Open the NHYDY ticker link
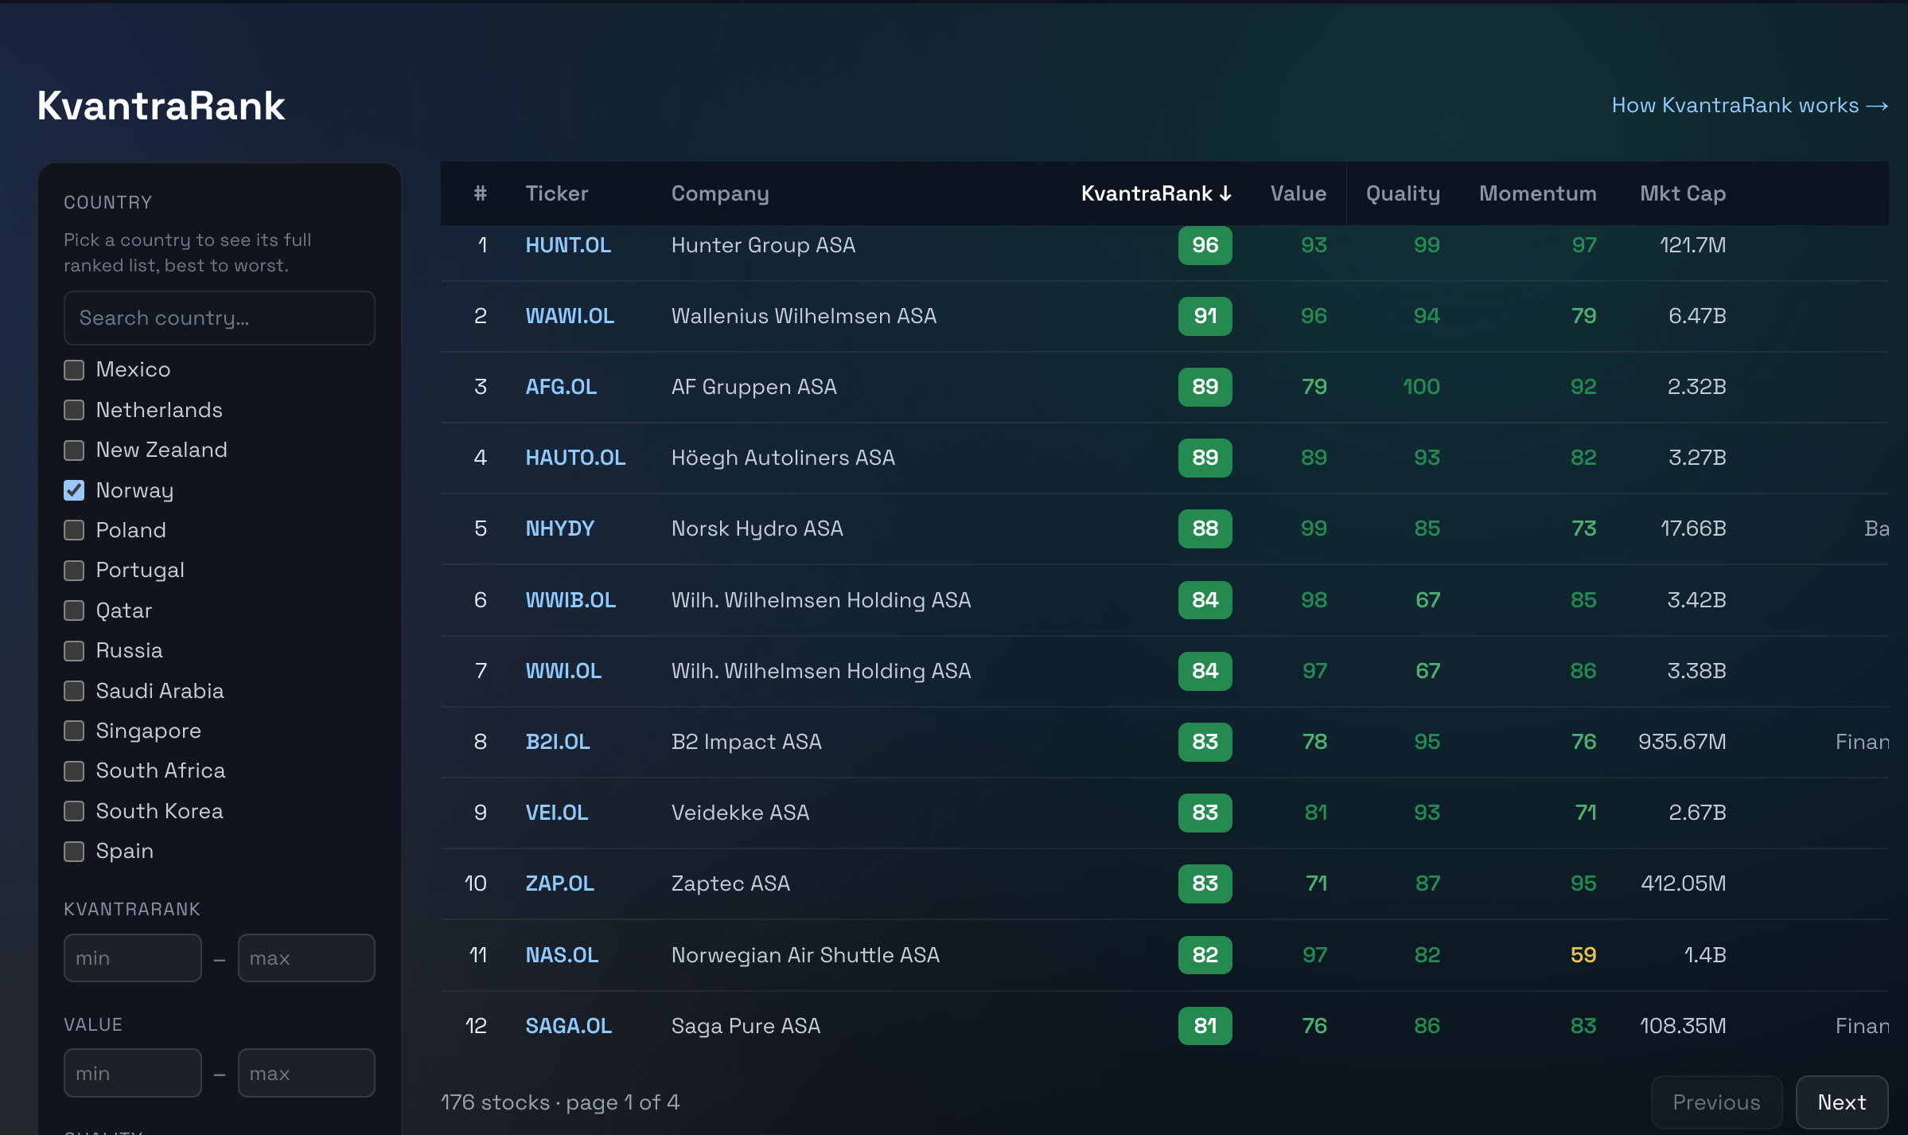Viewport: 1908px width, 1135px height. [x=559, y=528]
